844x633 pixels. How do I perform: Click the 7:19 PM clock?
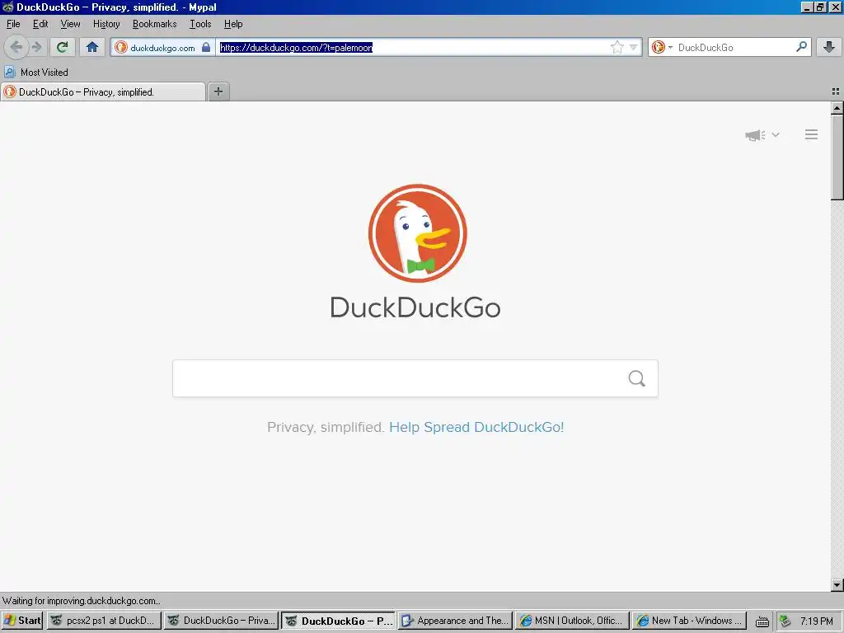(x=817, y=621)
